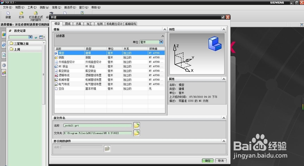Open the roles sidebar icon
The height and width of the screenshot is (166, 304).
pos(4,73)
